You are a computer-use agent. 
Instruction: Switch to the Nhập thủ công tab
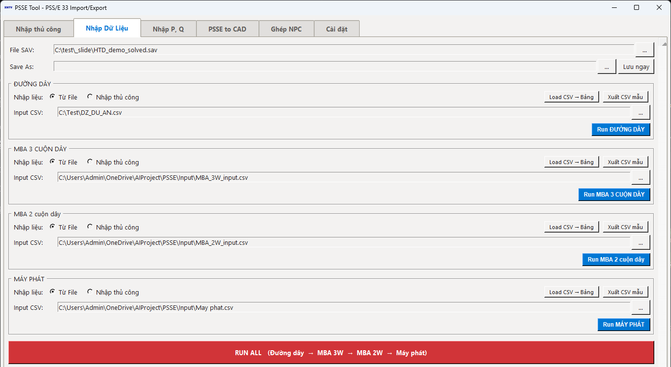[38, 29]
